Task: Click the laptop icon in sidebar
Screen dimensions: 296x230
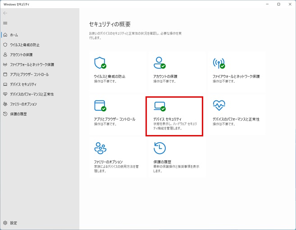Action: click(x=5, y=84)
